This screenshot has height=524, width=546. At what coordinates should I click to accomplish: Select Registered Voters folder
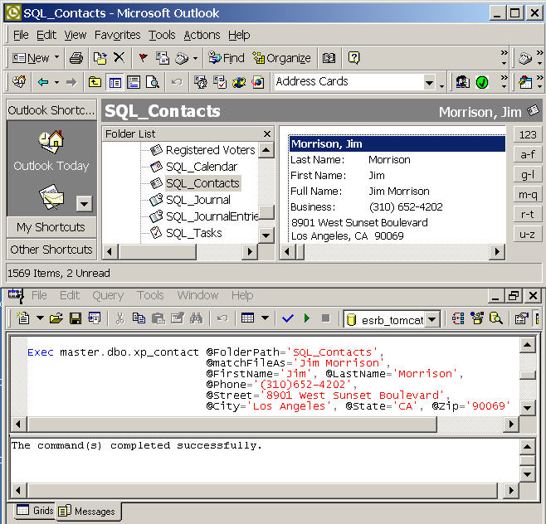tap(210, 150)
